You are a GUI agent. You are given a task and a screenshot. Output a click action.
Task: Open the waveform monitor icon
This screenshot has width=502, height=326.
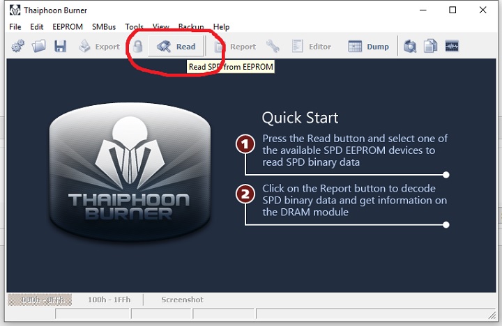click(452, 47)
